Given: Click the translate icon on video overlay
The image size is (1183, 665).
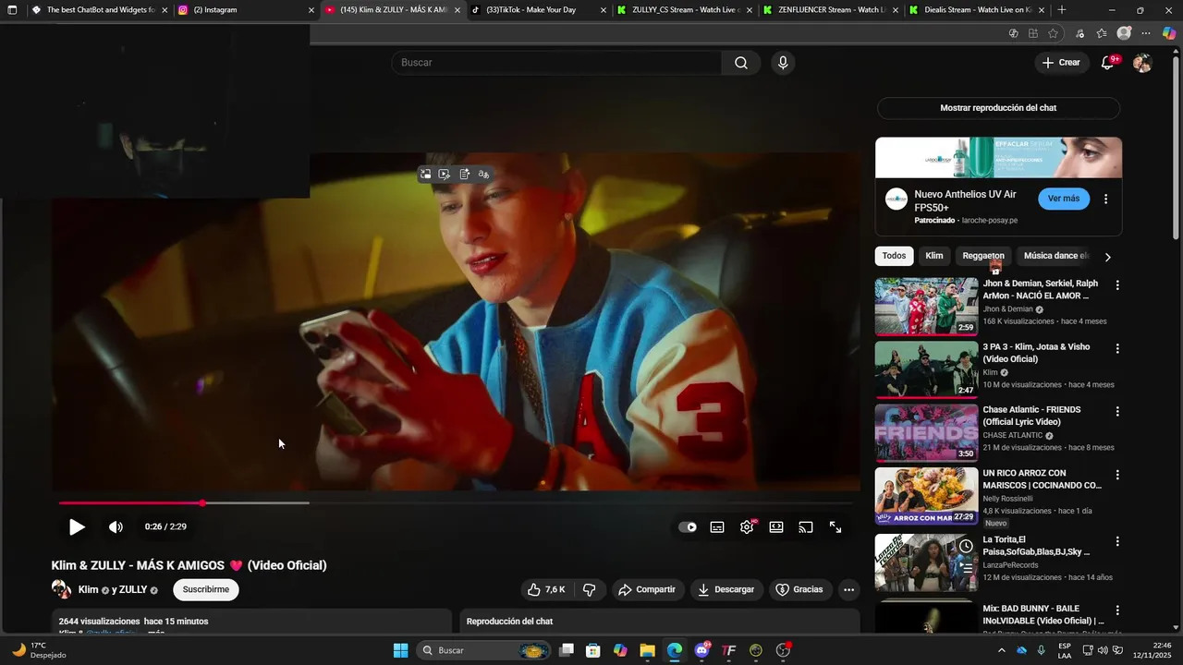Looking at the screenshot, I should [x=483, y=174].
